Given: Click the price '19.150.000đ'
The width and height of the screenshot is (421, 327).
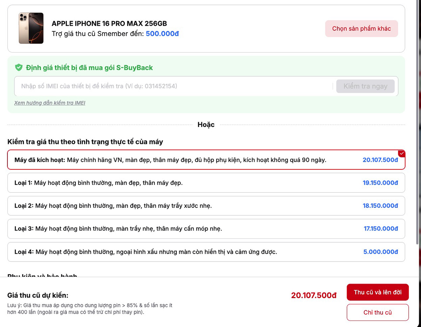Looking at the screenshot, I should [x=380, y=183].
